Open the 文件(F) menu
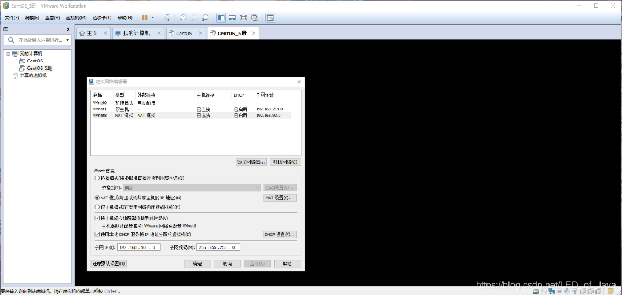The image size is (622, 296). pyautogui.click(x=12, y=18)
